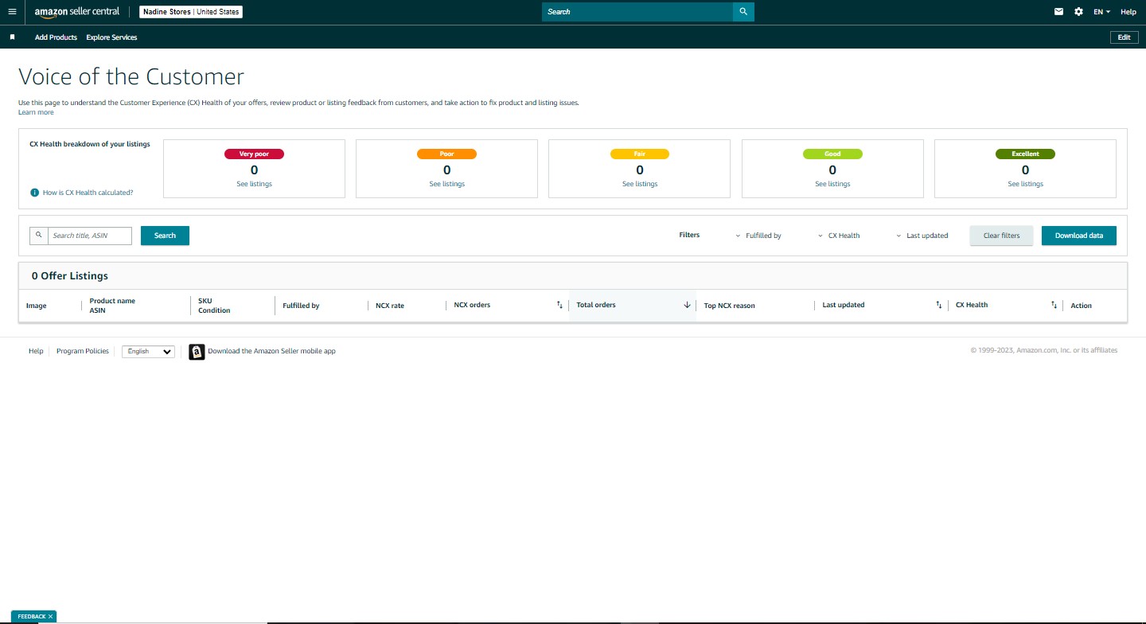Open the settings gear icon

1078,12
